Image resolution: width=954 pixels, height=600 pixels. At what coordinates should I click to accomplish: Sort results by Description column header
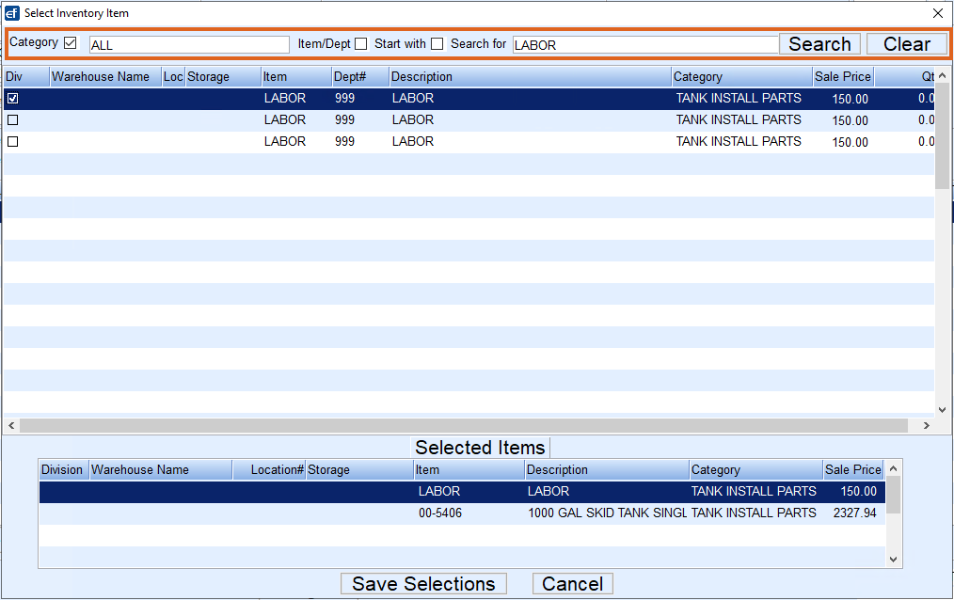(531, 76)
